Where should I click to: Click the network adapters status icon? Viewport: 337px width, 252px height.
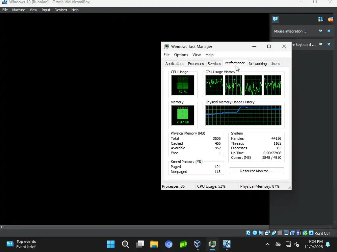click(267, 233)
